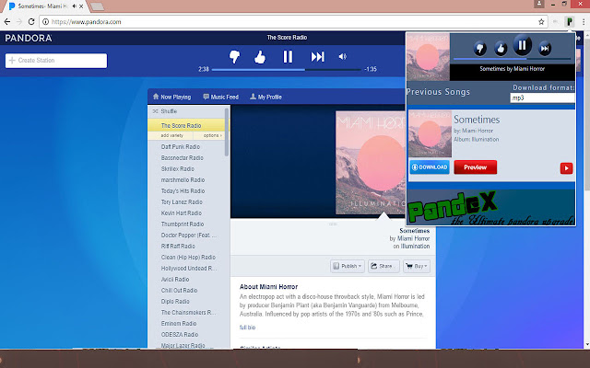Select Eminem Radio station
The image size is (590, 368).
[x=179, y=324]
